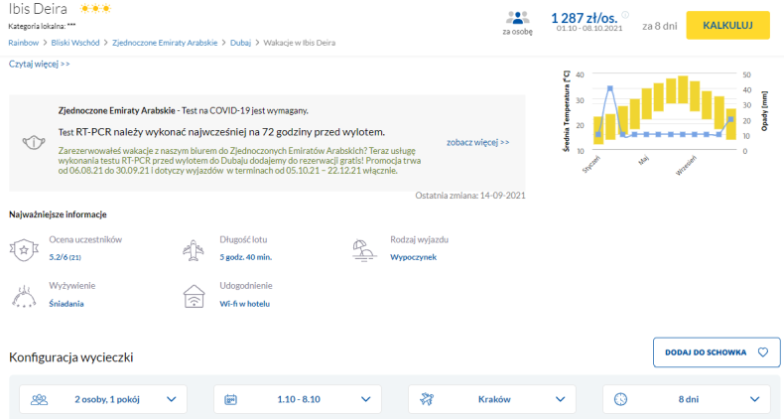Navigate to Dubaj breadcrumb

coord(240,43)
